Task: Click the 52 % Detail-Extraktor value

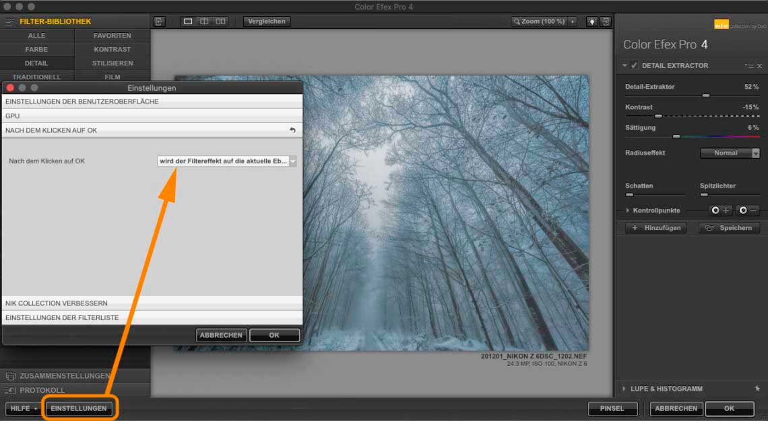Action: pyautogui.click(x=751, y=87)
